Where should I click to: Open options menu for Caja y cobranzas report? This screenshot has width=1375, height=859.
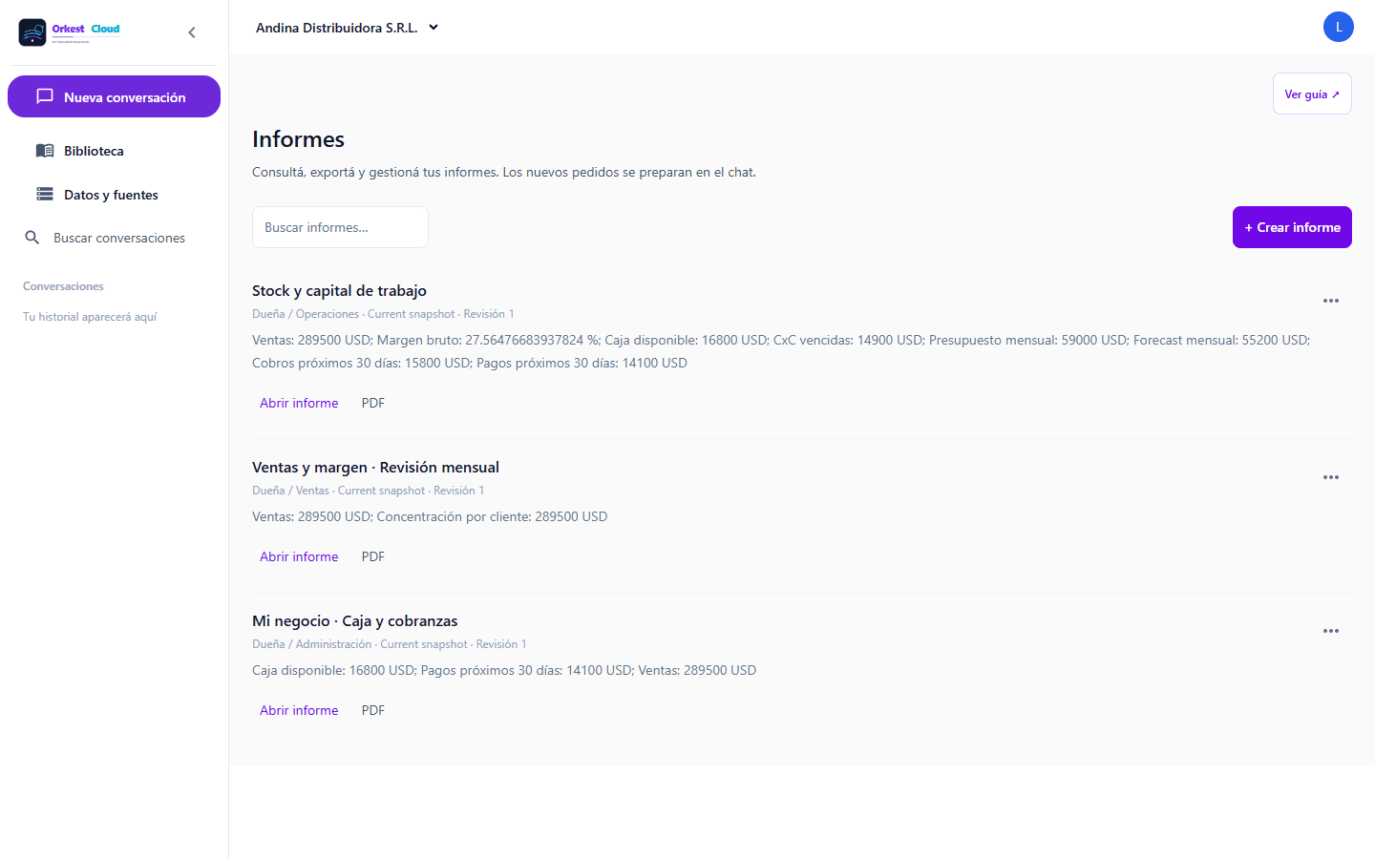click(x=1330, y=631)
